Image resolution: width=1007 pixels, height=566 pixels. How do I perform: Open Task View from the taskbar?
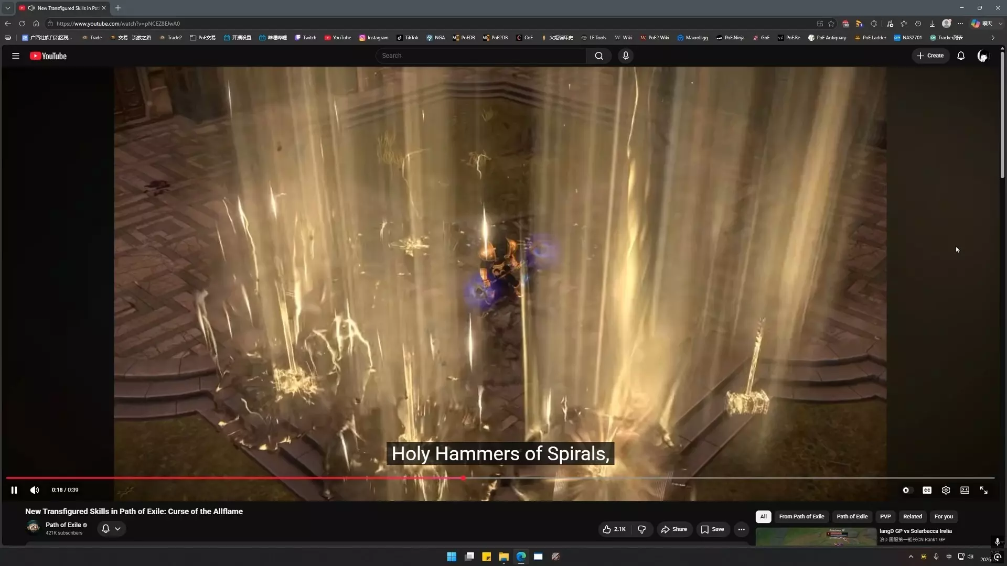[x=469, y=557]
